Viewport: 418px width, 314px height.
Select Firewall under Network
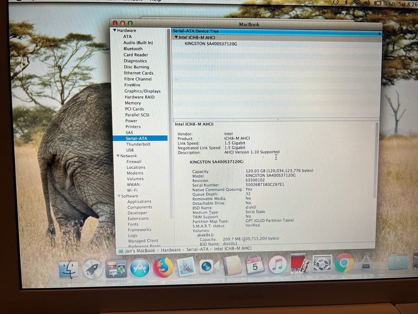[x=134, y=161]
